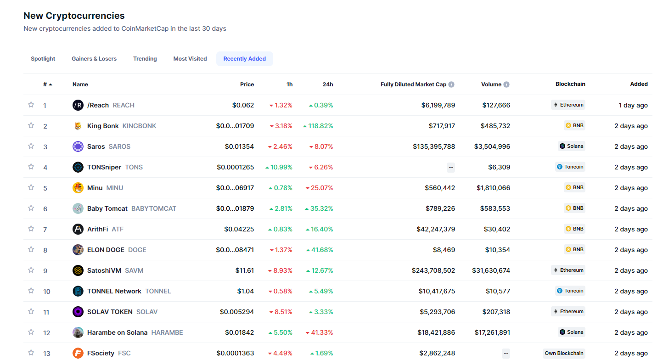663x360 pixels.
Task: Toggle watchlist star for King Bonk
Action: click(x=31, y=125)
